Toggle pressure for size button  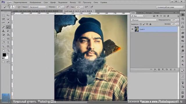click(x=92, y=7)
